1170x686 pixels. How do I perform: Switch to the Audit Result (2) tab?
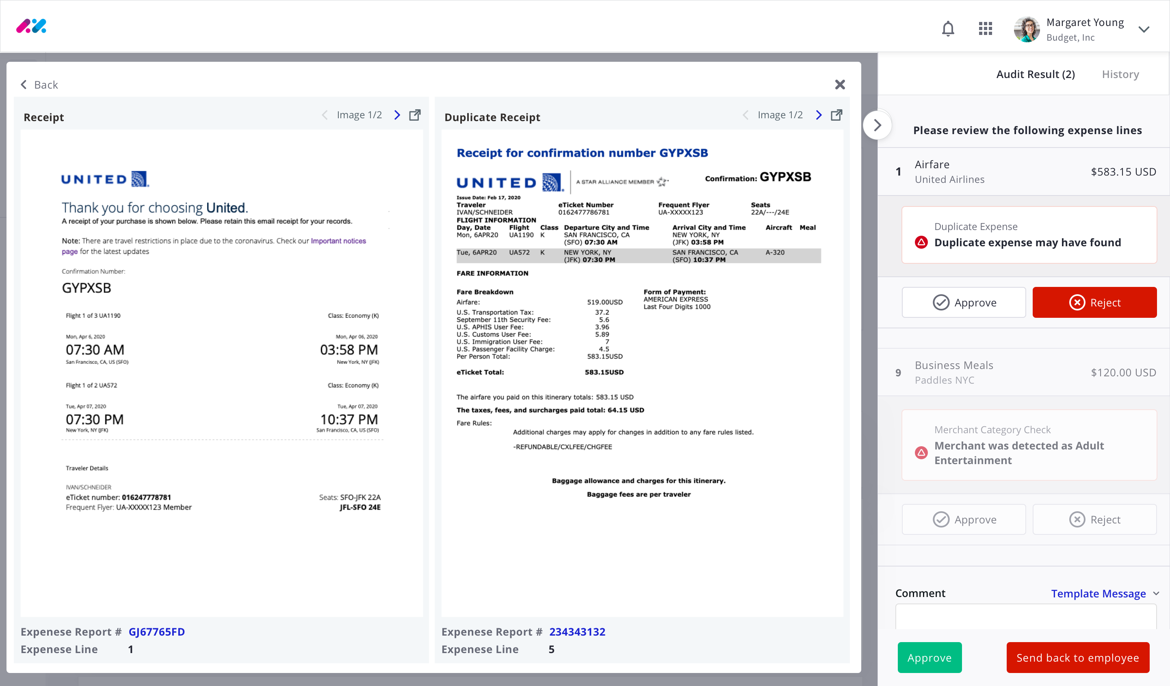pyautogui.click(x=1036, y=74)
